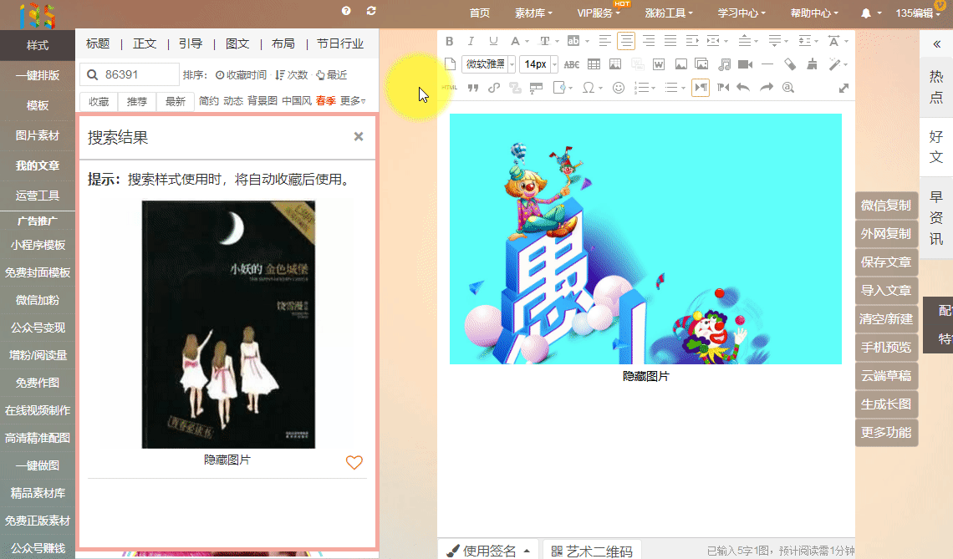Image resolution: width=953 pixels, height=559 pixels.
Task: Insert a video using camera icon
Action: [745, 64]
